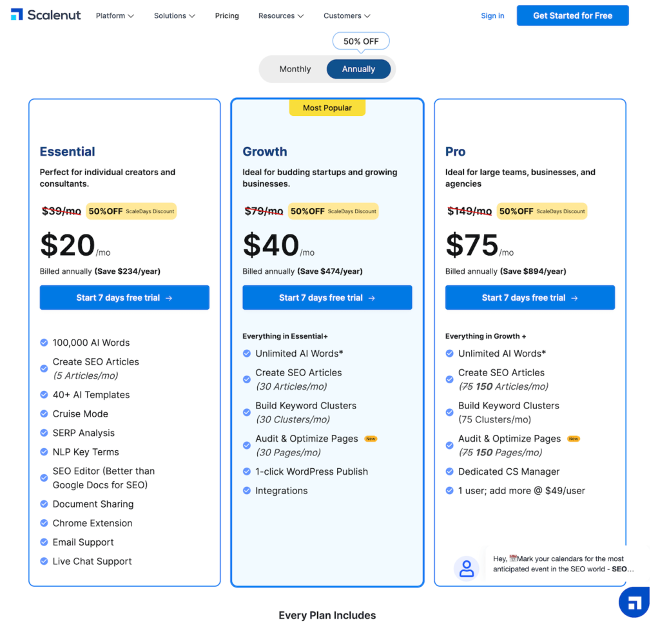Click the checkmark beside Growth Build Keyword Clusters
The image size is (660, 628).
pyautogui.click(x=247, y=412)
